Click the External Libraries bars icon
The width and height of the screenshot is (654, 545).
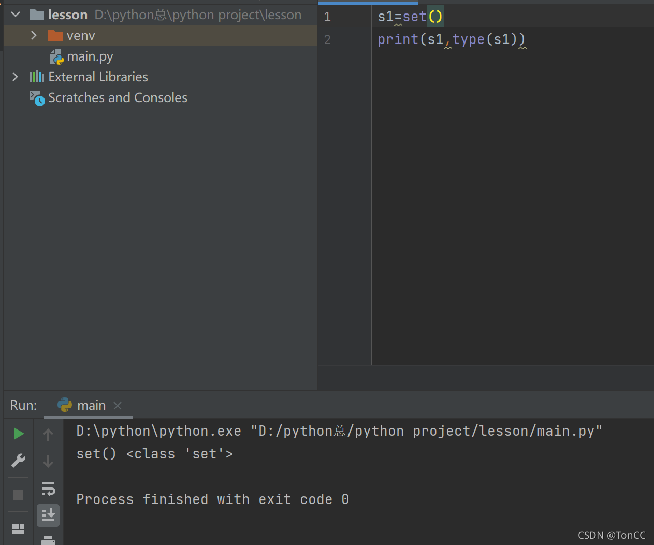[x=36, y=77]
